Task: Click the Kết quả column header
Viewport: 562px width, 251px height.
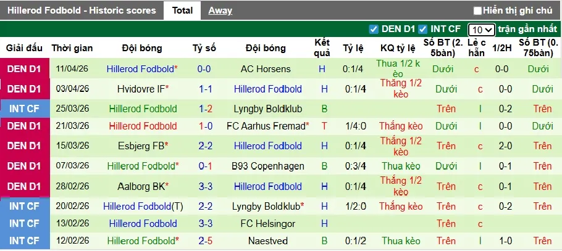Action: pyautogui.click(x=322, y=48)
